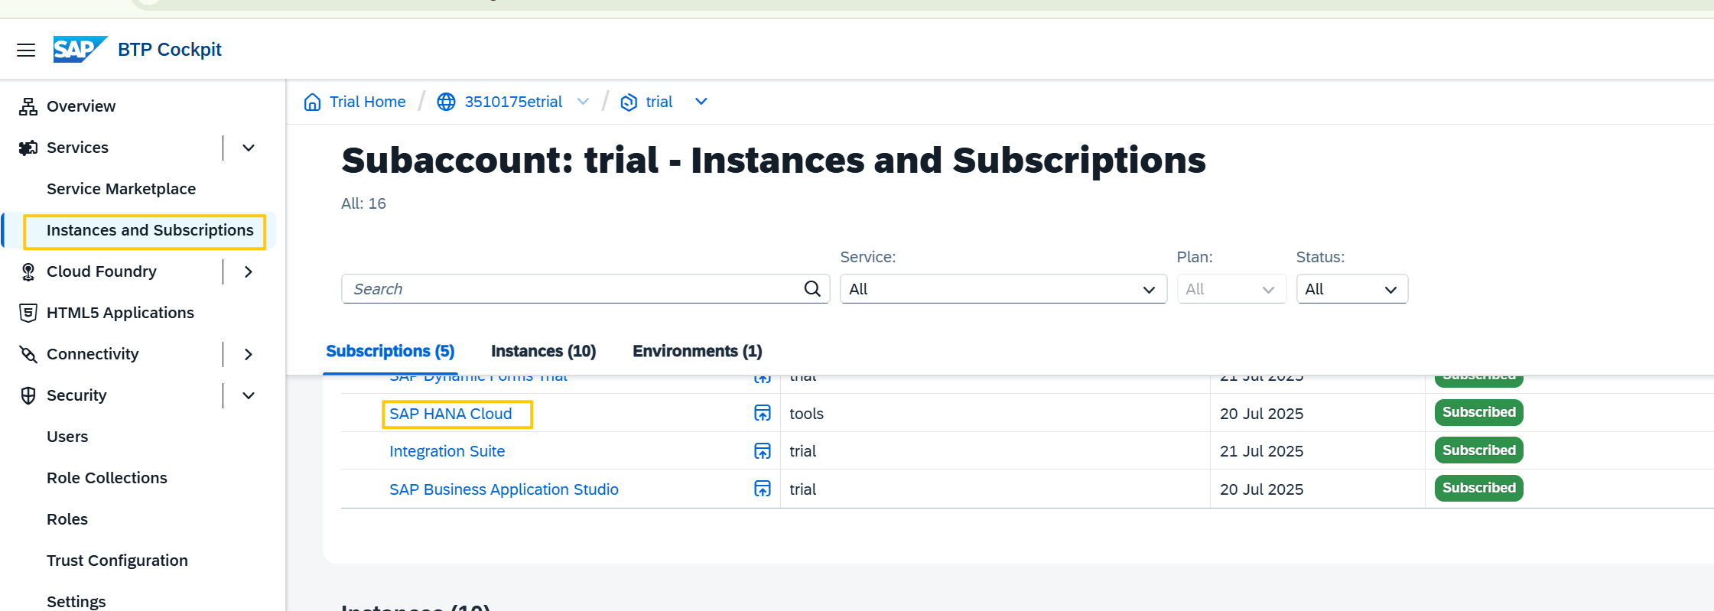This screenshot has width=1714, height=611.
Task: Click the Overview sidebar icon
Action: 28,106
